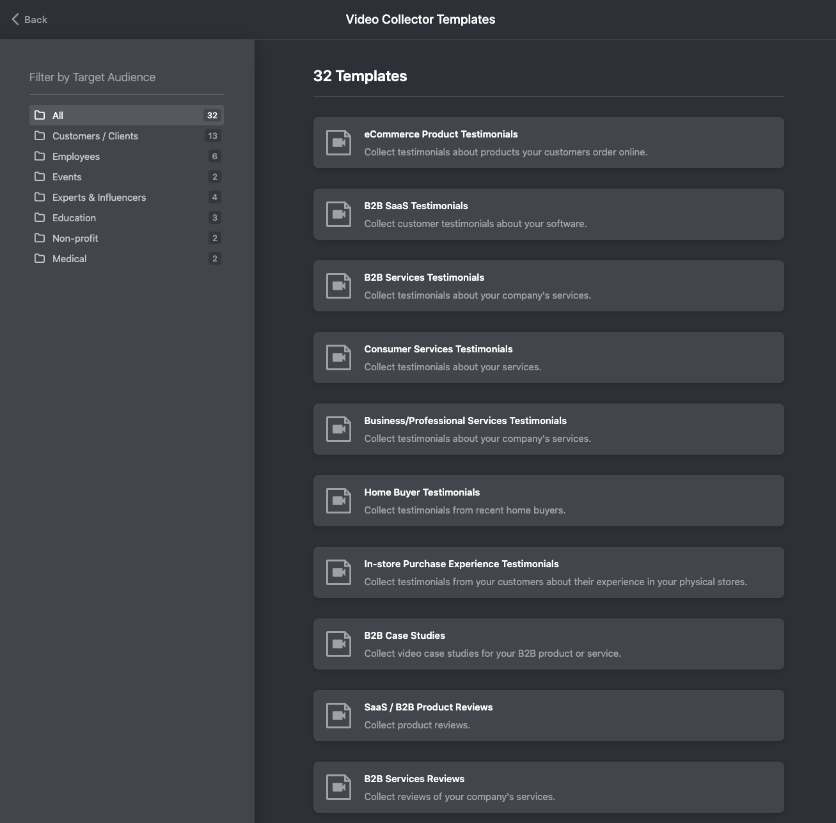This screenshot has height=823, width=836.
Task: Open the SaaS / B2B Product Reviews template
Action: [x=548, y=716]
